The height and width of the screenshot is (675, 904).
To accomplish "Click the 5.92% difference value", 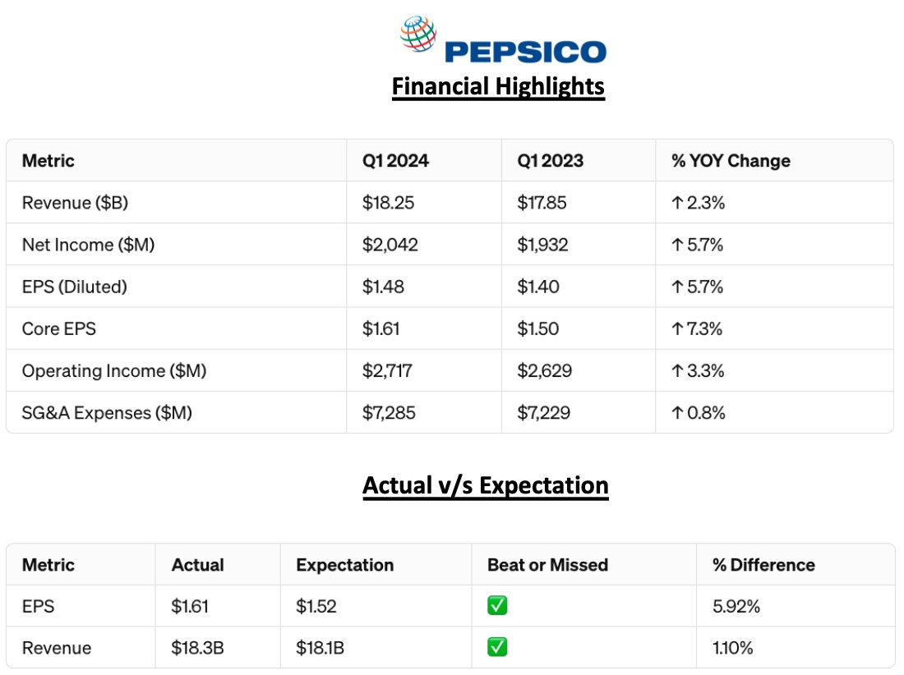I will tap(738, 607).
